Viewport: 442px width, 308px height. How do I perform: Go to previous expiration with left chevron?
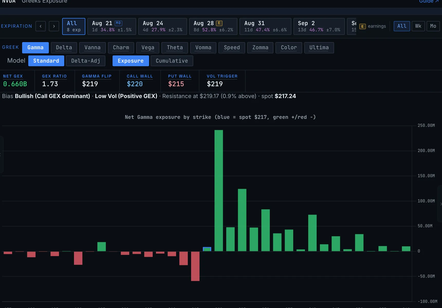point(41,26)
